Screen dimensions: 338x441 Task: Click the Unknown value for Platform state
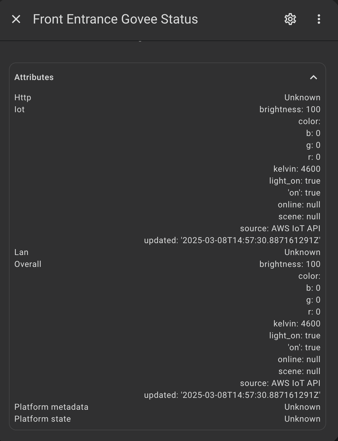[302, 419]
